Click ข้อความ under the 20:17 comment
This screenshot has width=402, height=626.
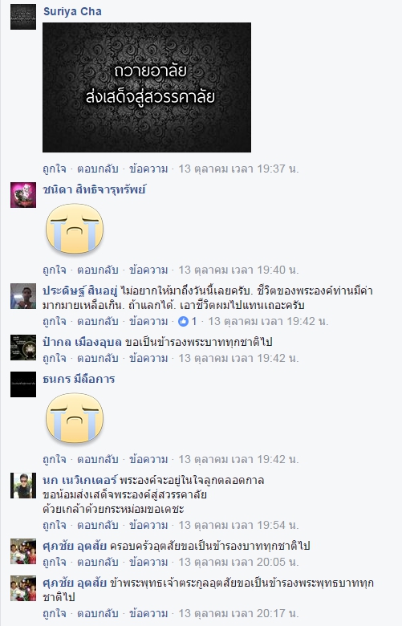[x=148, y=613]
